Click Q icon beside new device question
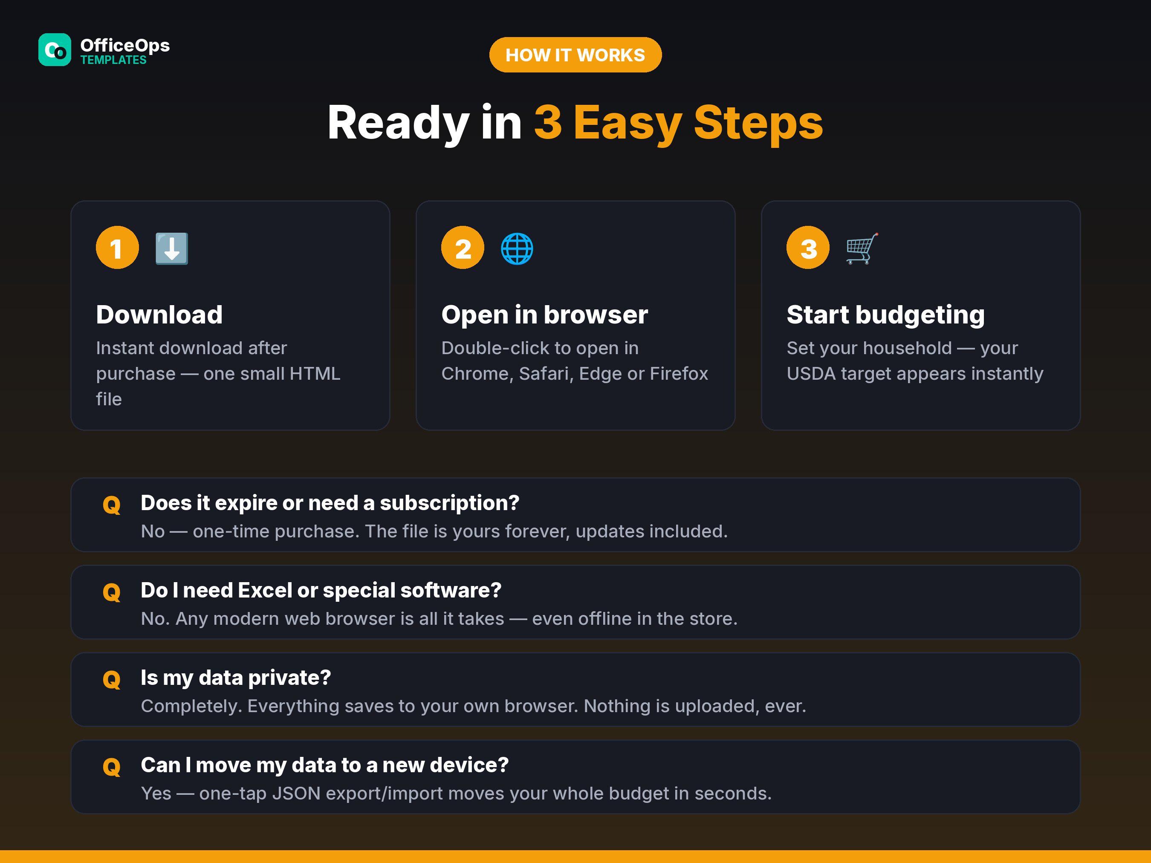Viewport: 1151px width, 863px height. click(111, 767)
